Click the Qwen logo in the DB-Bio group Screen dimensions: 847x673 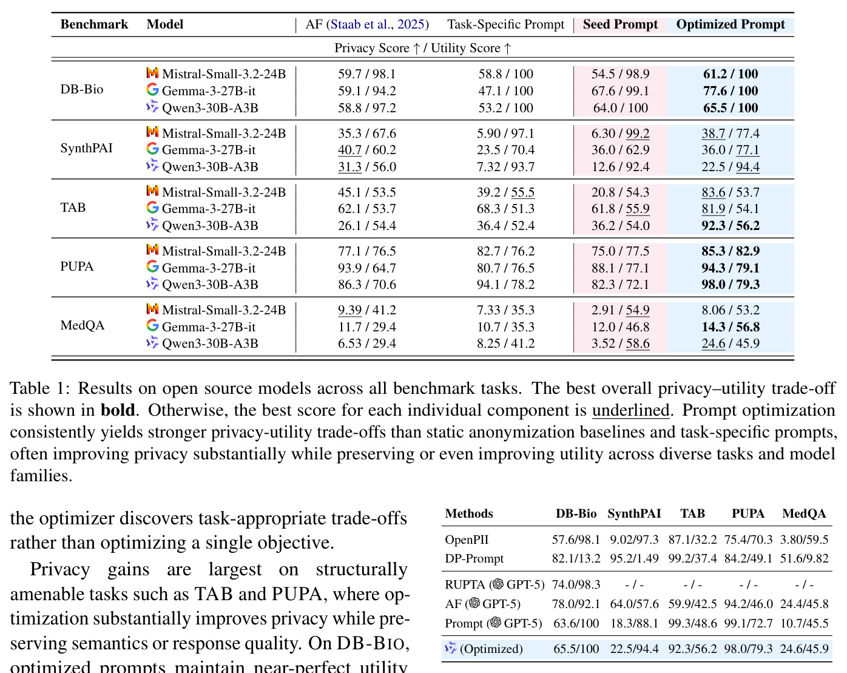click(x=152, y=107)
